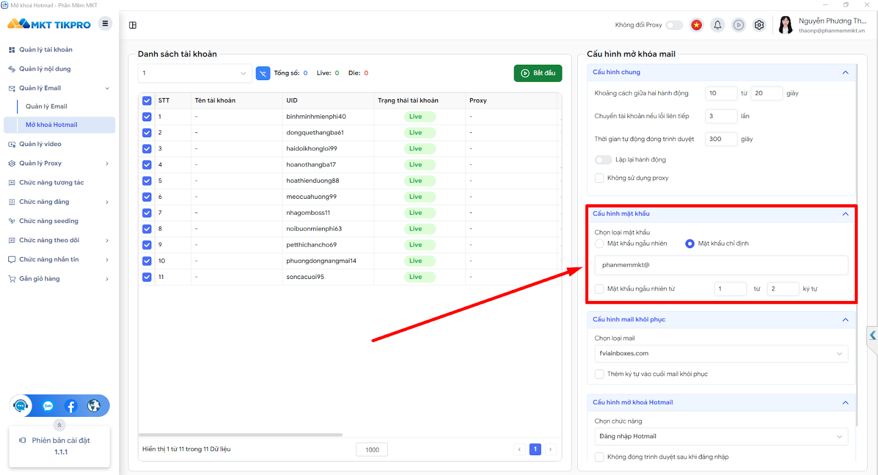Open the Quản lý Email sub-item
The width and height of the screenshot is (878, 475).
tap(47, 107)
